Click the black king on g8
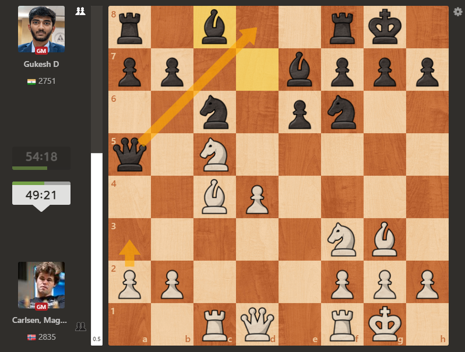This screenshot has width=465, height=352. [x=384, y=27]
